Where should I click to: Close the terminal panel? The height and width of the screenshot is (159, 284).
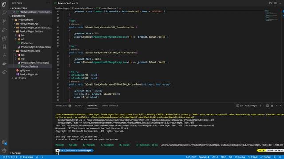pyautogui.click(x=281, y=106)
